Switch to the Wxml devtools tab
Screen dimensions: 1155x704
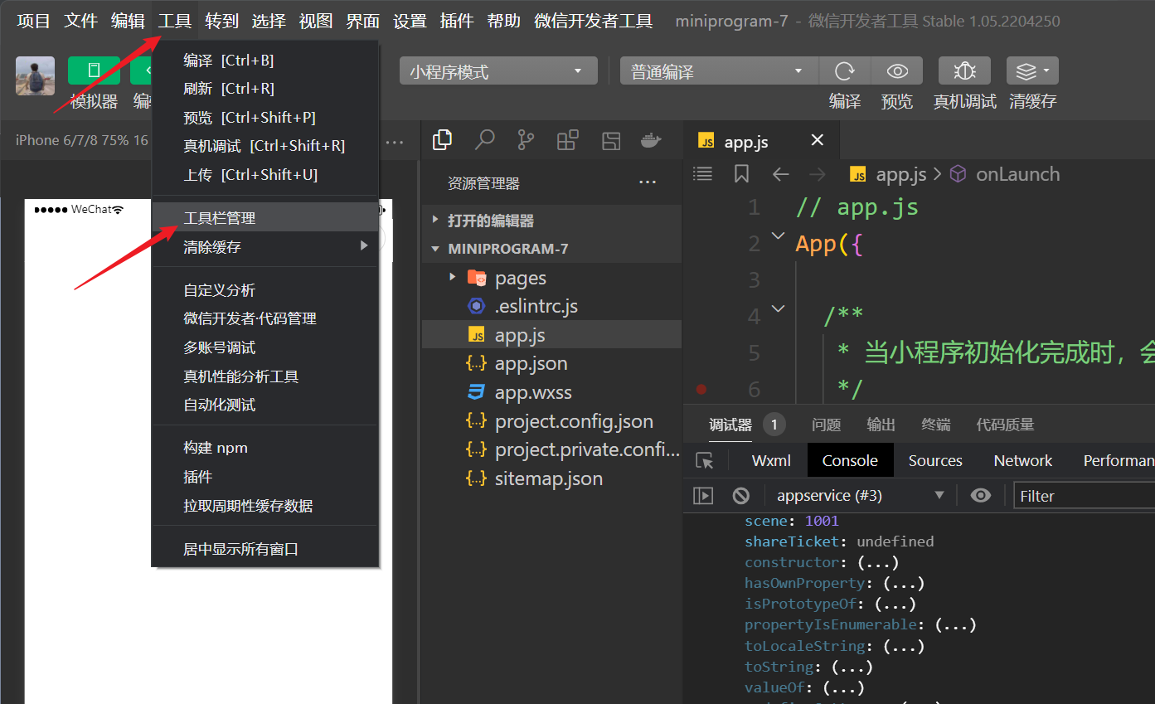pos(771,461)
